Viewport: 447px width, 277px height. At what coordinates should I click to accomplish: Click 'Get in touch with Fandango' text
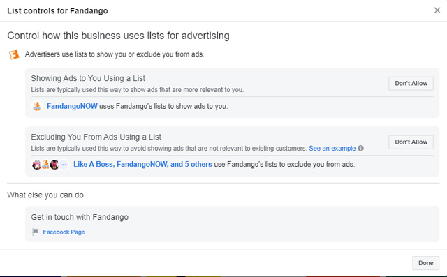[80, 217]
